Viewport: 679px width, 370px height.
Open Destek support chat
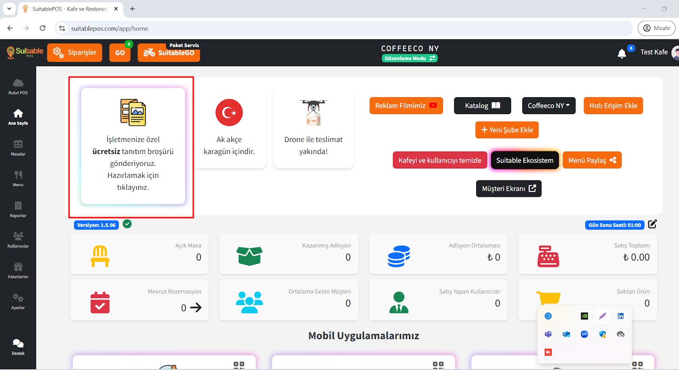[18, 347]
